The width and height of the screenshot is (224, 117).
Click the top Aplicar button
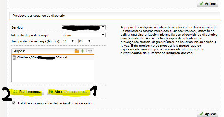[207, 4]
